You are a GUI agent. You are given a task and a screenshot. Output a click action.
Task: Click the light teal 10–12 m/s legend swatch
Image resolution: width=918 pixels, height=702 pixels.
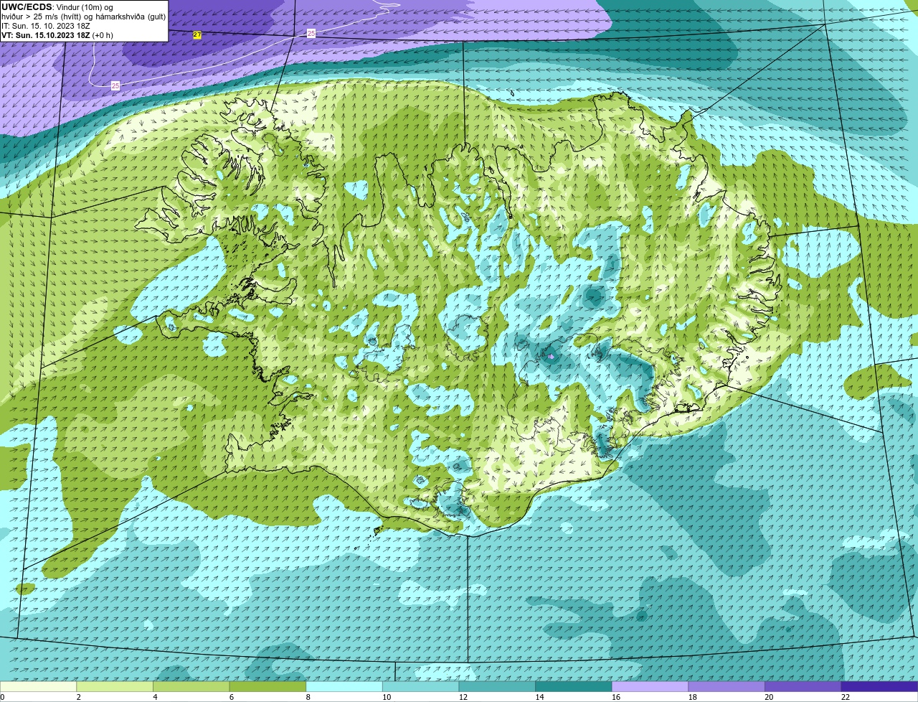(421, 686)
